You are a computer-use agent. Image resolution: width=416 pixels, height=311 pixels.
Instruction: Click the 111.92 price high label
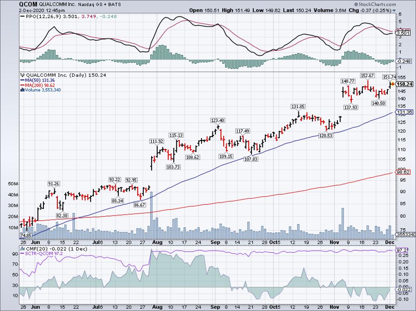(156, 141)
